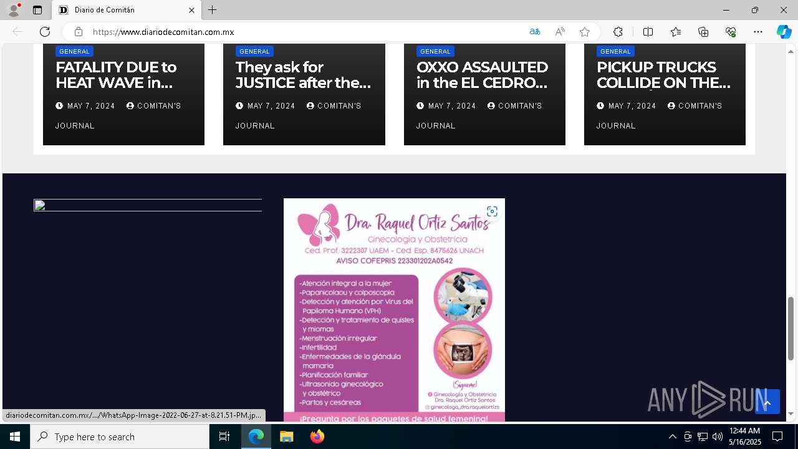The height and width of the screenshot is (449, 798).
Task: Open the Favorites list
Action: (676, 32)
